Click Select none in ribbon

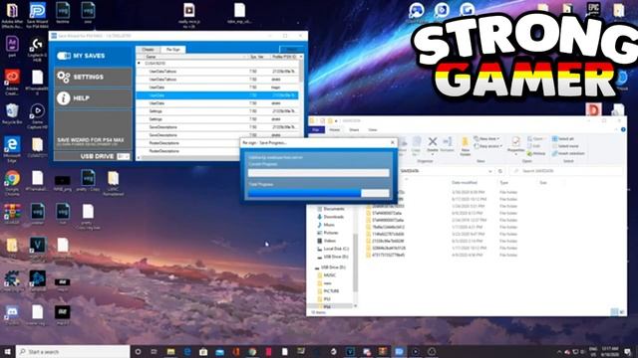[x=565, y=146]
